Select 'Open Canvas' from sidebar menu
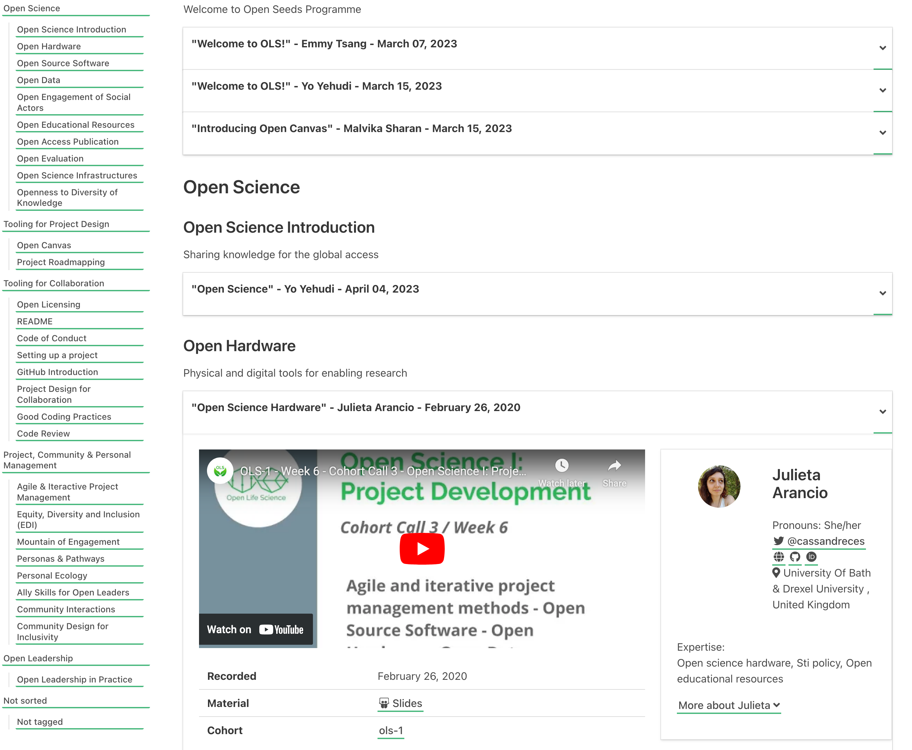 pyautogui.click(x=44, y=245)
